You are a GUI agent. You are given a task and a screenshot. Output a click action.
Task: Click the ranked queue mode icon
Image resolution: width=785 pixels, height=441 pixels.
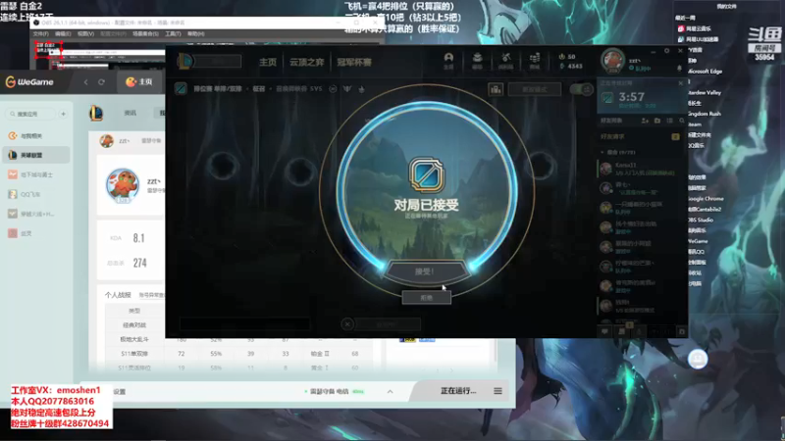tap(181, 89)
